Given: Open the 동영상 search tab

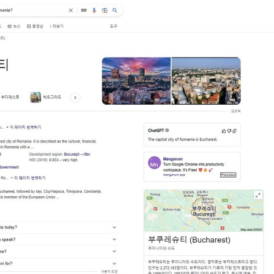Looking at the screenshot, I should coord(35,26).
